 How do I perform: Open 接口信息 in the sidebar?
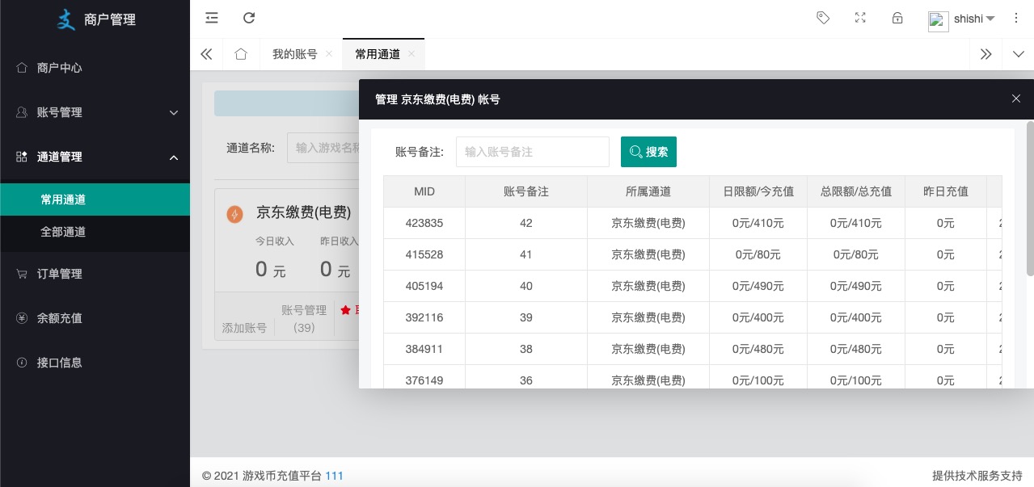tap(95, 363)
